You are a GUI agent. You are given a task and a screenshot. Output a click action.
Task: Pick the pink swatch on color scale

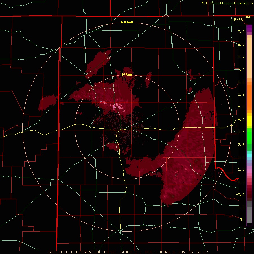click(x=249, y=171)
